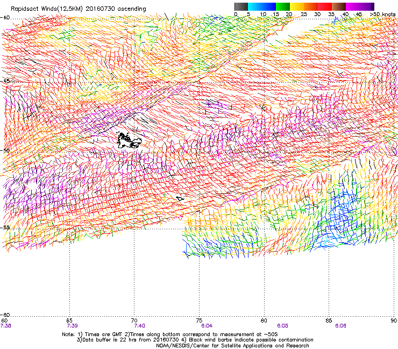Click the purple time label below longitude 80
This screenshot has height=349, width=398.
coord(282,326)
